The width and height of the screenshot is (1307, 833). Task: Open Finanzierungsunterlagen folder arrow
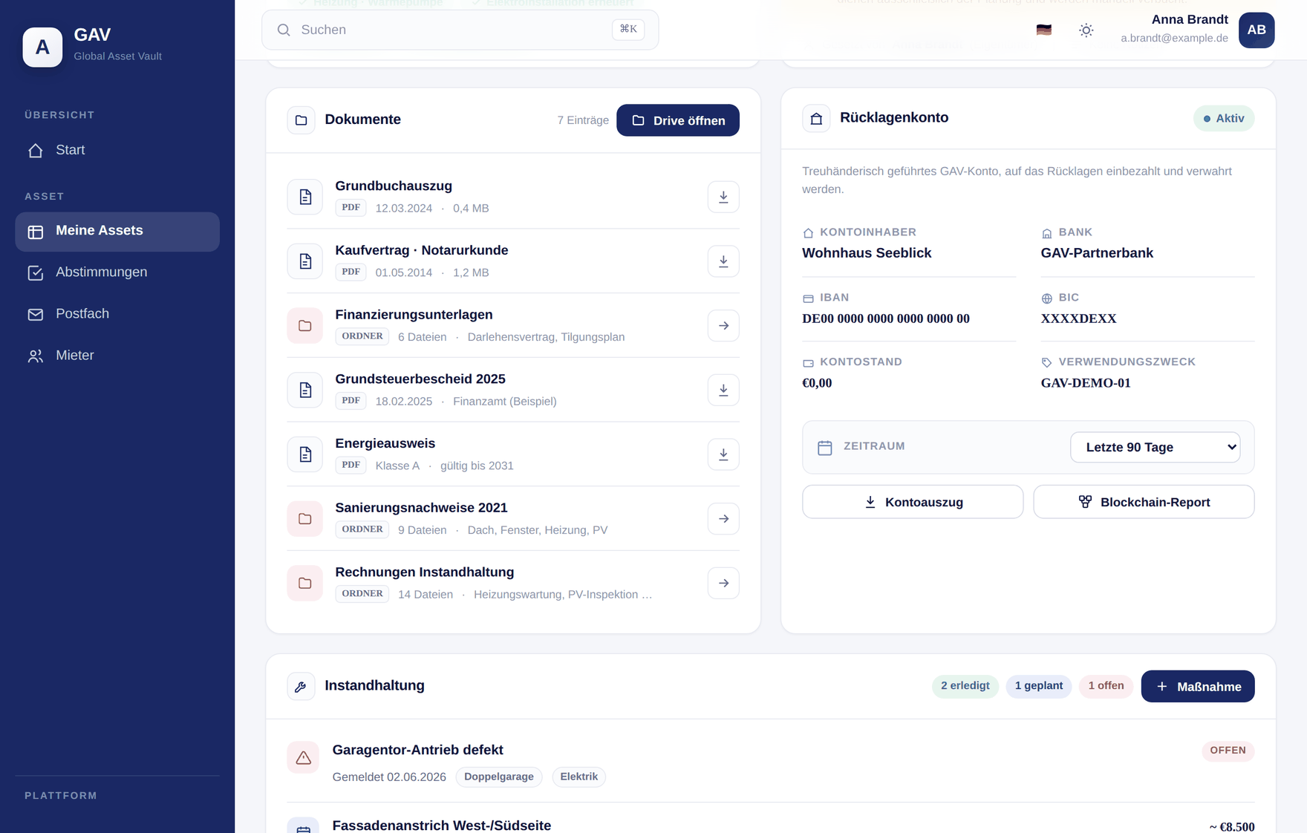coord(723,326)
